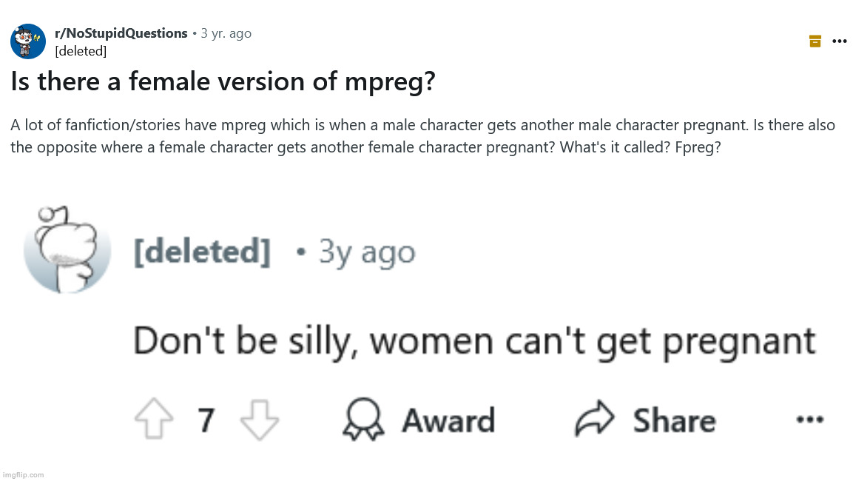This screenshot has height=481, width=853.
Task: Open the post's three-dot options menu
Action: (840, 41)
